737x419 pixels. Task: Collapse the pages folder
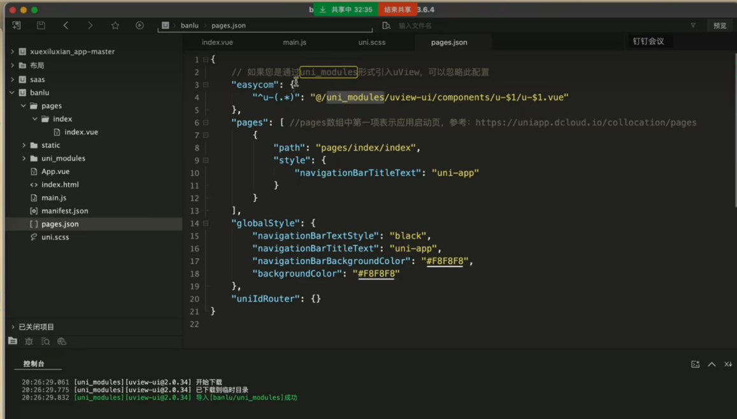(24, 106)
